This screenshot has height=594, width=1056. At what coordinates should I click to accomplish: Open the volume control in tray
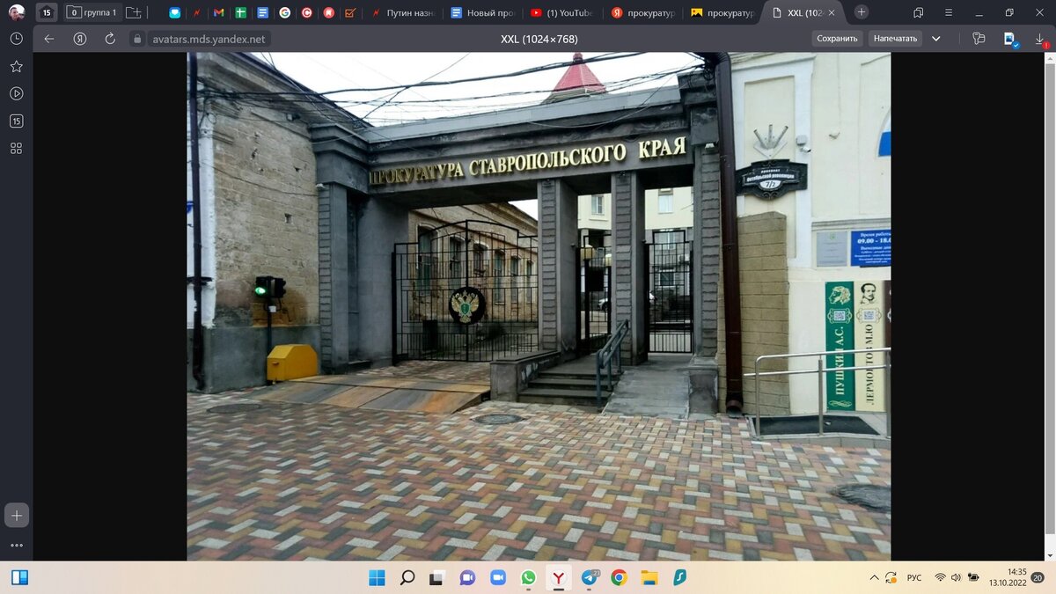pos(956,577)
